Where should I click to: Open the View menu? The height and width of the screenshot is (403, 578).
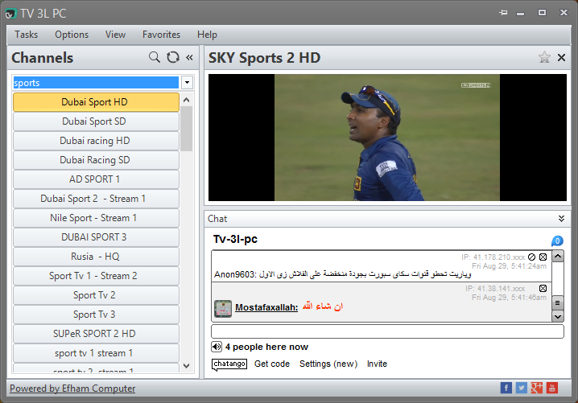pos(115,35)
